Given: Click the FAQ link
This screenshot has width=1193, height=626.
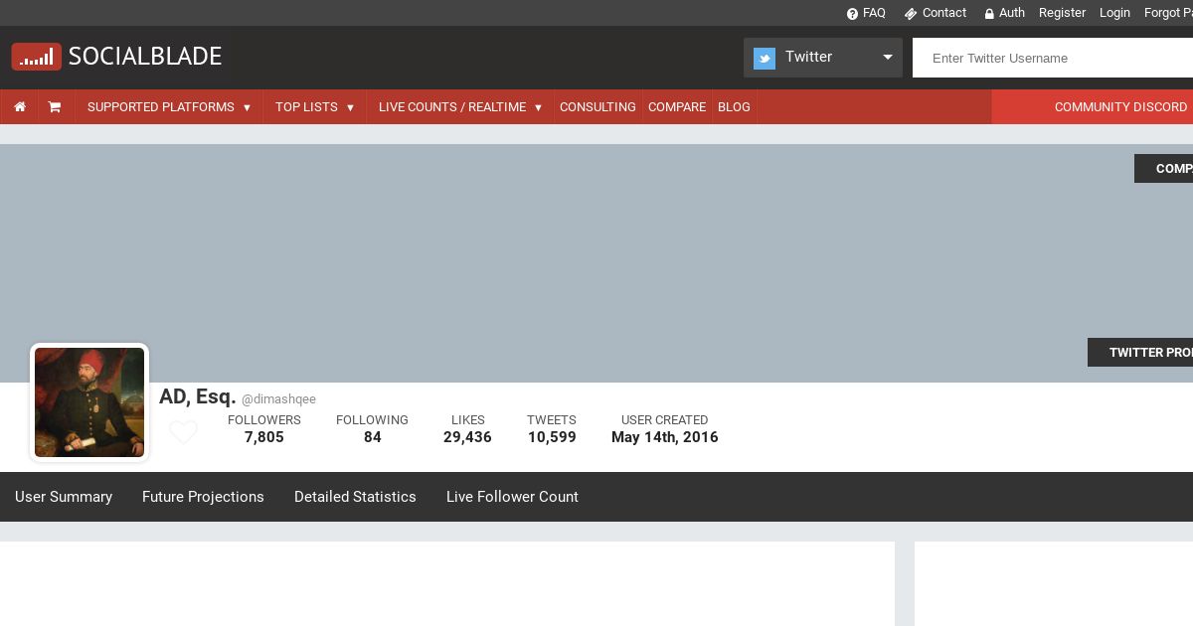Looking at the screenshot, I should click(x=874, y=13).
